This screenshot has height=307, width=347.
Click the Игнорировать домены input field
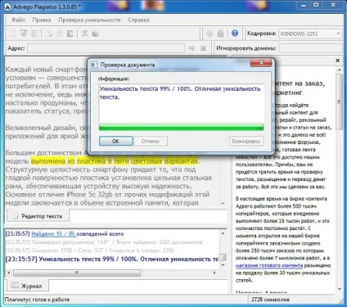[310, 48]
